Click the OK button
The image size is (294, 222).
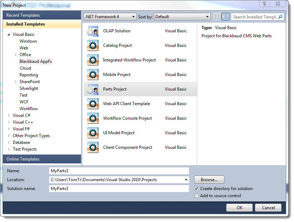coord(240,208)
